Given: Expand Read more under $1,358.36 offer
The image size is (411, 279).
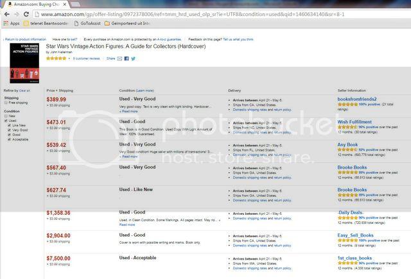Looking at the screenshot, I should pyautogui.click(x=127, y=224).
